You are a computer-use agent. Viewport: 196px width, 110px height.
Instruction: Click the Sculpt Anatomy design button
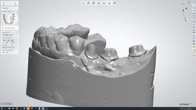[x=9, y=28]
